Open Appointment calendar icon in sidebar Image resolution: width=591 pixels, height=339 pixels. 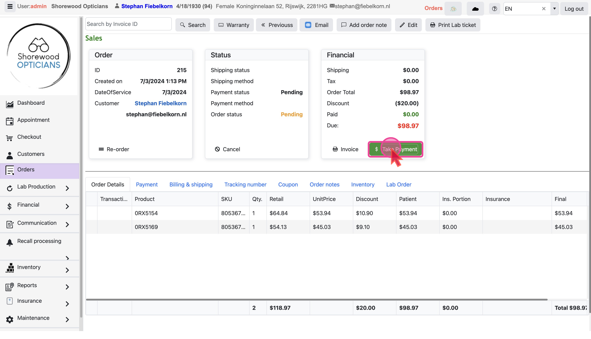pyautogui.click(x=10, y=121)
